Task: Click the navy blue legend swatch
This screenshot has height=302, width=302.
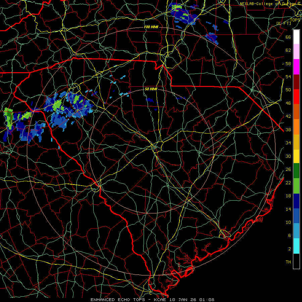Action: click(296, 201)
